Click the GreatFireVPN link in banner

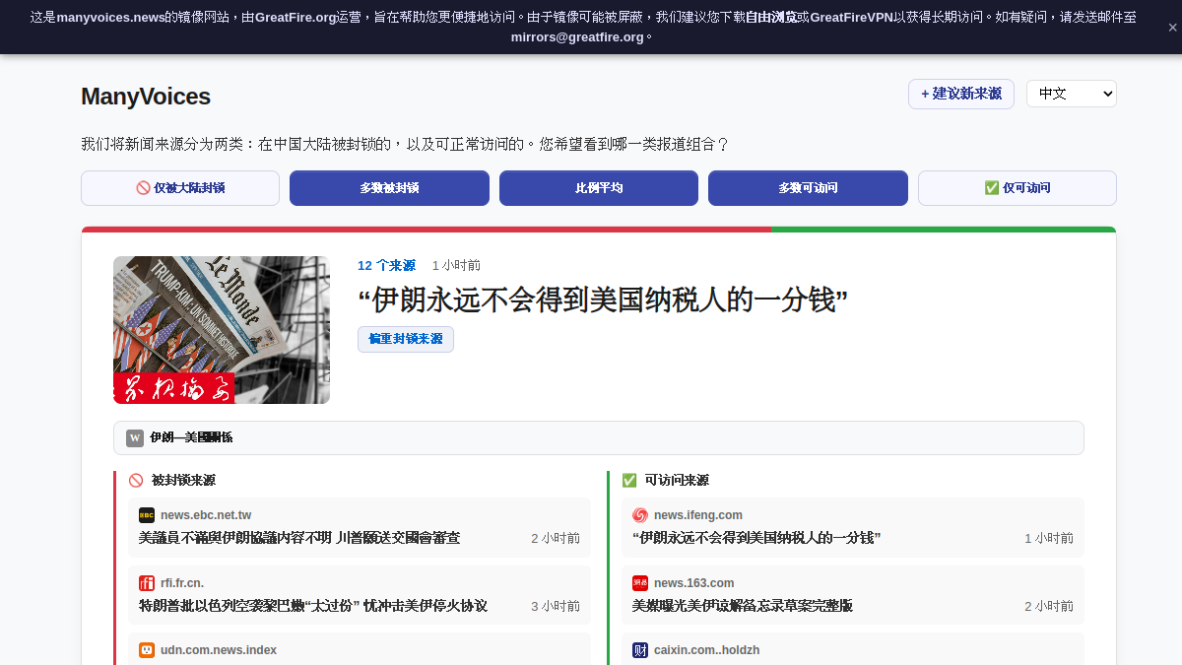tap(851, 17)
